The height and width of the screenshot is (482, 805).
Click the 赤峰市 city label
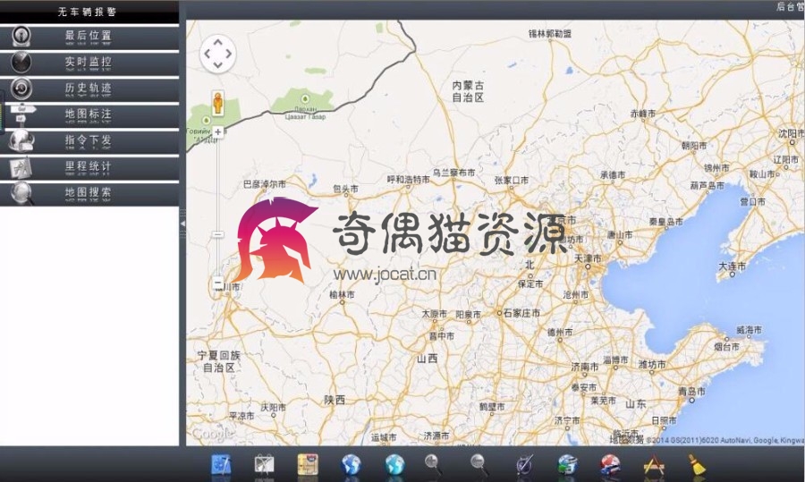643,114
